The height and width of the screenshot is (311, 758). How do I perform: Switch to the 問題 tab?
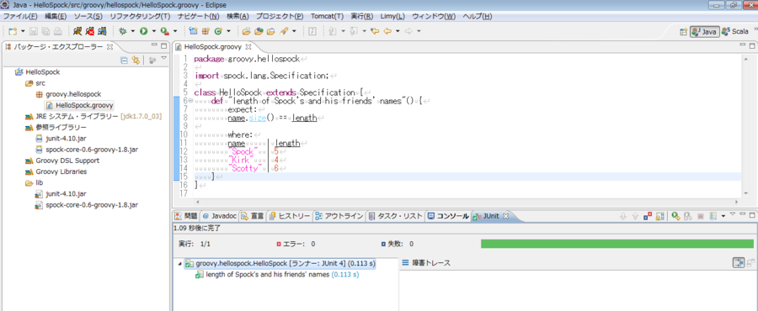(x=185, y=216)
